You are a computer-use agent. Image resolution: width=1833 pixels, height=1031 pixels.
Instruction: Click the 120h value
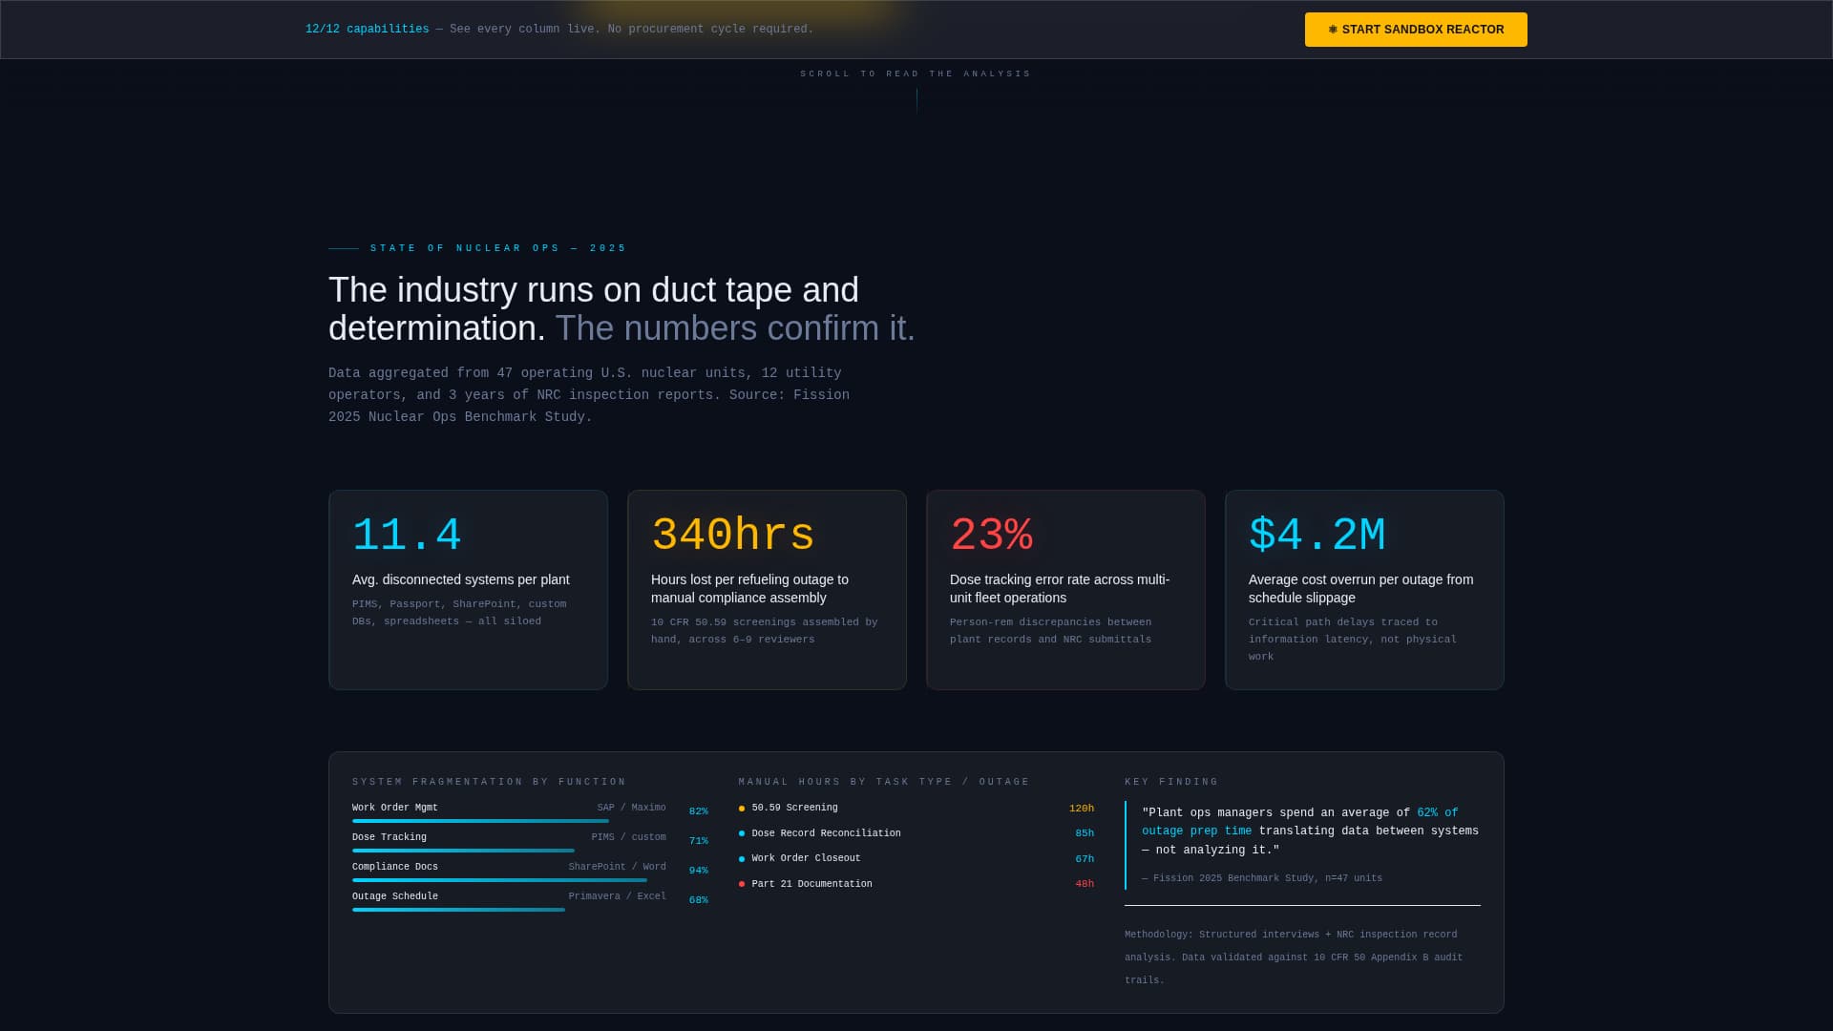tap(1082, 809)
